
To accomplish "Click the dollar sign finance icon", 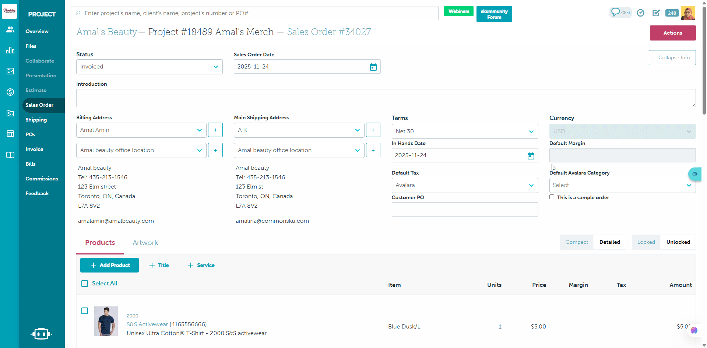I will click(x=10, y=92).
